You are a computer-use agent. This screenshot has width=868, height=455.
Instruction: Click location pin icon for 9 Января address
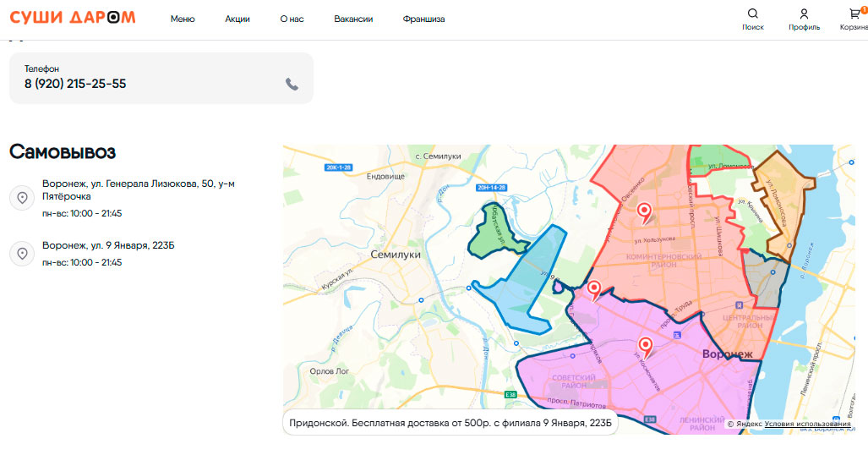coord(22,253)
